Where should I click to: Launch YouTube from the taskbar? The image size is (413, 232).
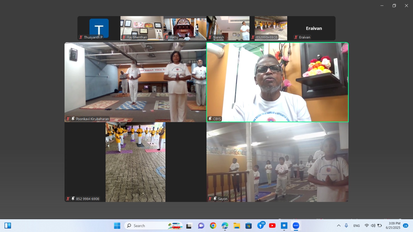point(272,226)
